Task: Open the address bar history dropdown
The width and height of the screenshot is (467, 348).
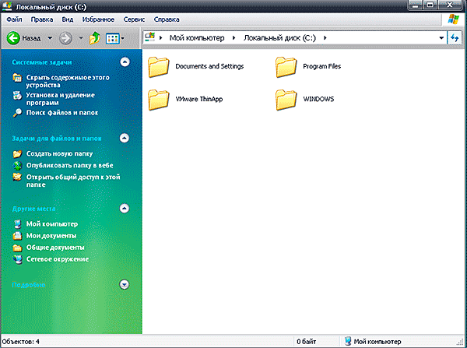Action: (x=441, y=37)
